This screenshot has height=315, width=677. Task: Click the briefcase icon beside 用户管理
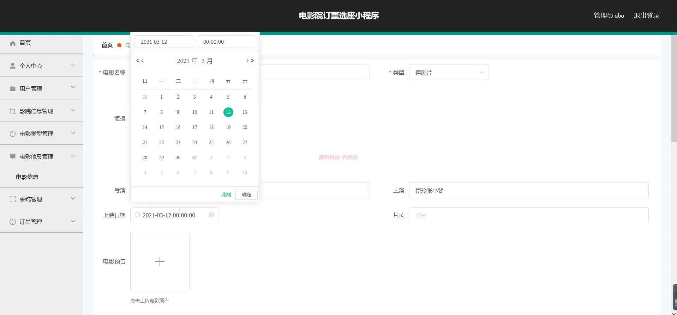coord(13,89)
